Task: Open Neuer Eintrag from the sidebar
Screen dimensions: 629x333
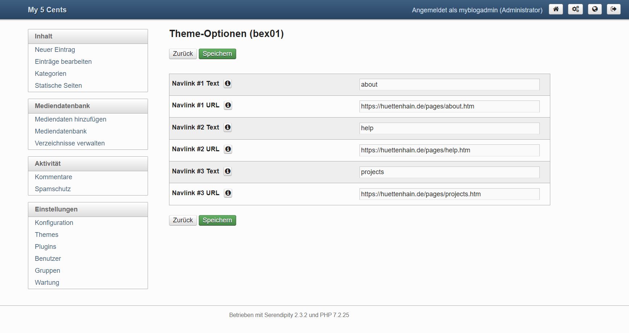Action: [x=55, y=50]
